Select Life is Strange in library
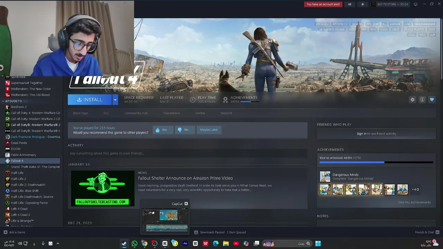 click(x=22, y=221)
